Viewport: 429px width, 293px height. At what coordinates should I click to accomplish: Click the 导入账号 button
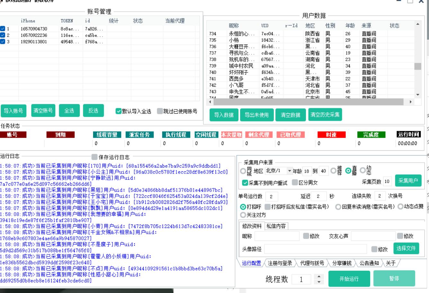pos(13,111)
